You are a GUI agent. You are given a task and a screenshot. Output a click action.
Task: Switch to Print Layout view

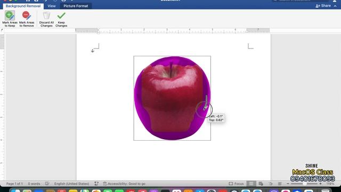pos(251,183)
